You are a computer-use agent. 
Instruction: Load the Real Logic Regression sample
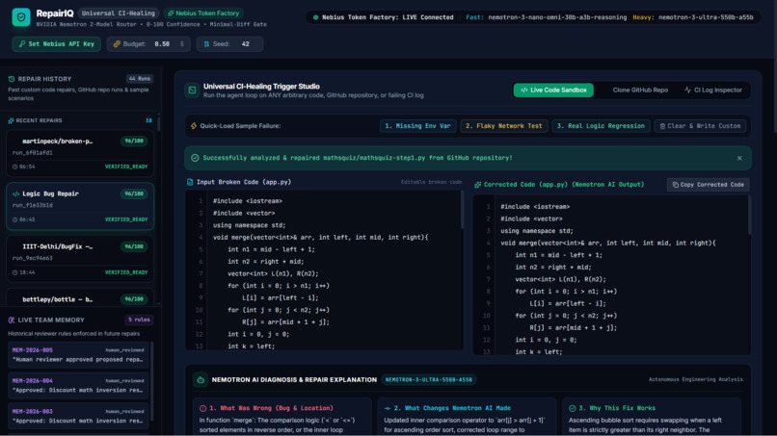click(x=601, y=126)
